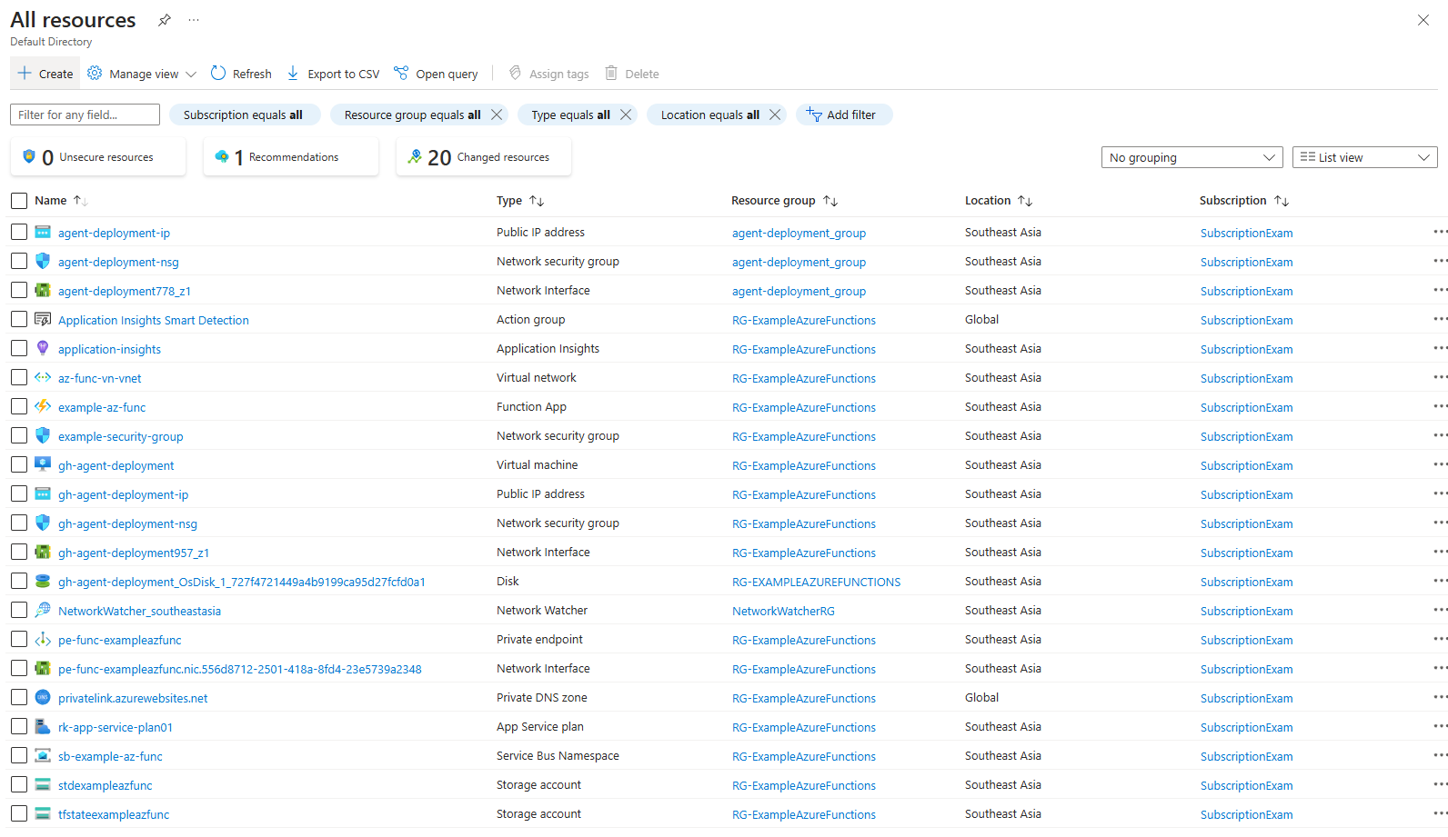Click the App Service plan icon for rk-app-service-plan01
The image size is (1448, 837).
tap(43, 726)
